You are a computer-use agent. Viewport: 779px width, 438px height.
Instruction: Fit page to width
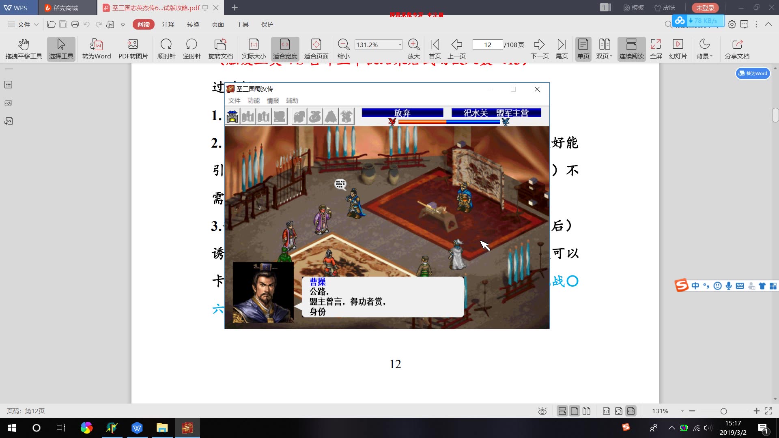285,49
